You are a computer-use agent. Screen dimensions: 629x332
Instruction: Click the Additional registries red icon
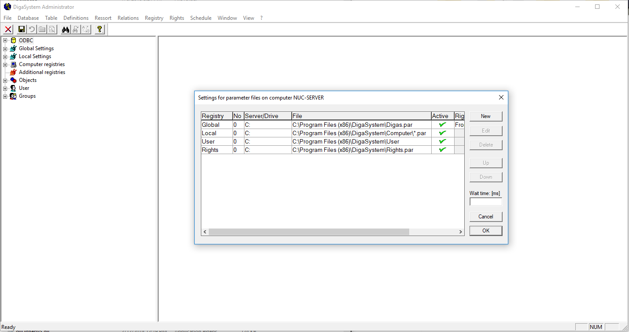tap(13, 72)
